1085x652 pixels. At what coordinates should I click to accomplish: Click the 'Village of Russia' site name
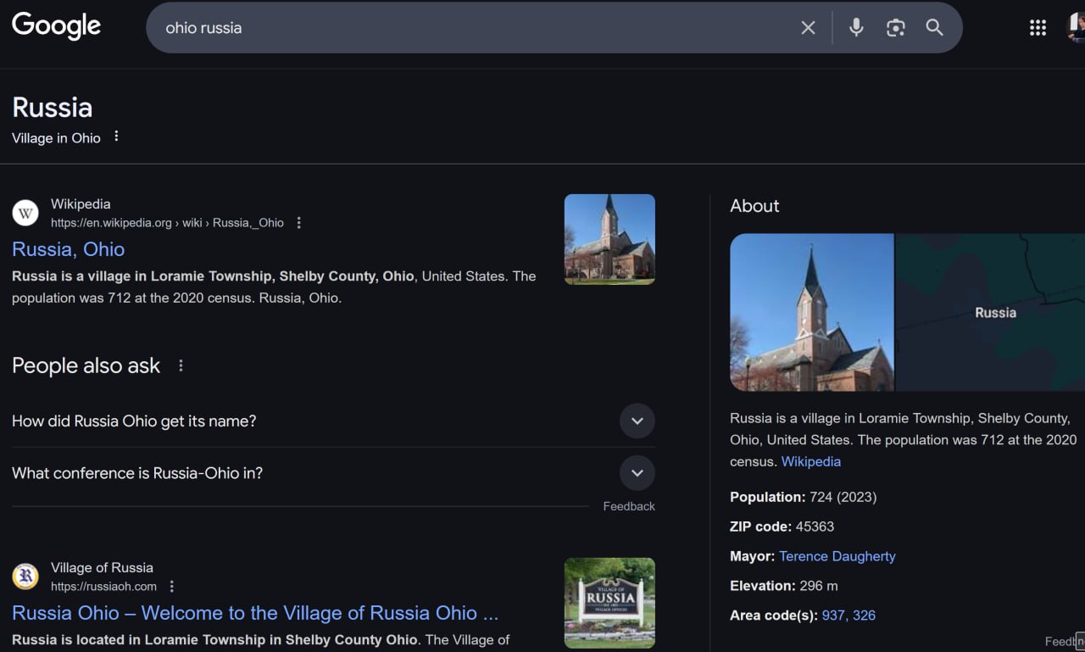[x=102, y=567]
